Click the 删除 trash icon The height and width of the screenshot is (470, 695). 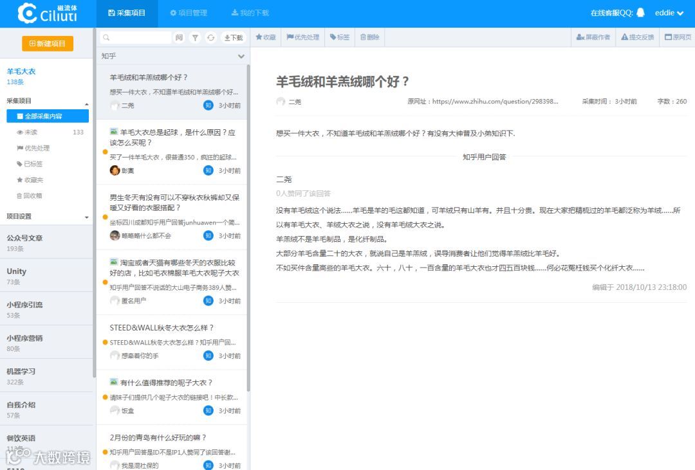pyautogui.click(x=370, y=37)
